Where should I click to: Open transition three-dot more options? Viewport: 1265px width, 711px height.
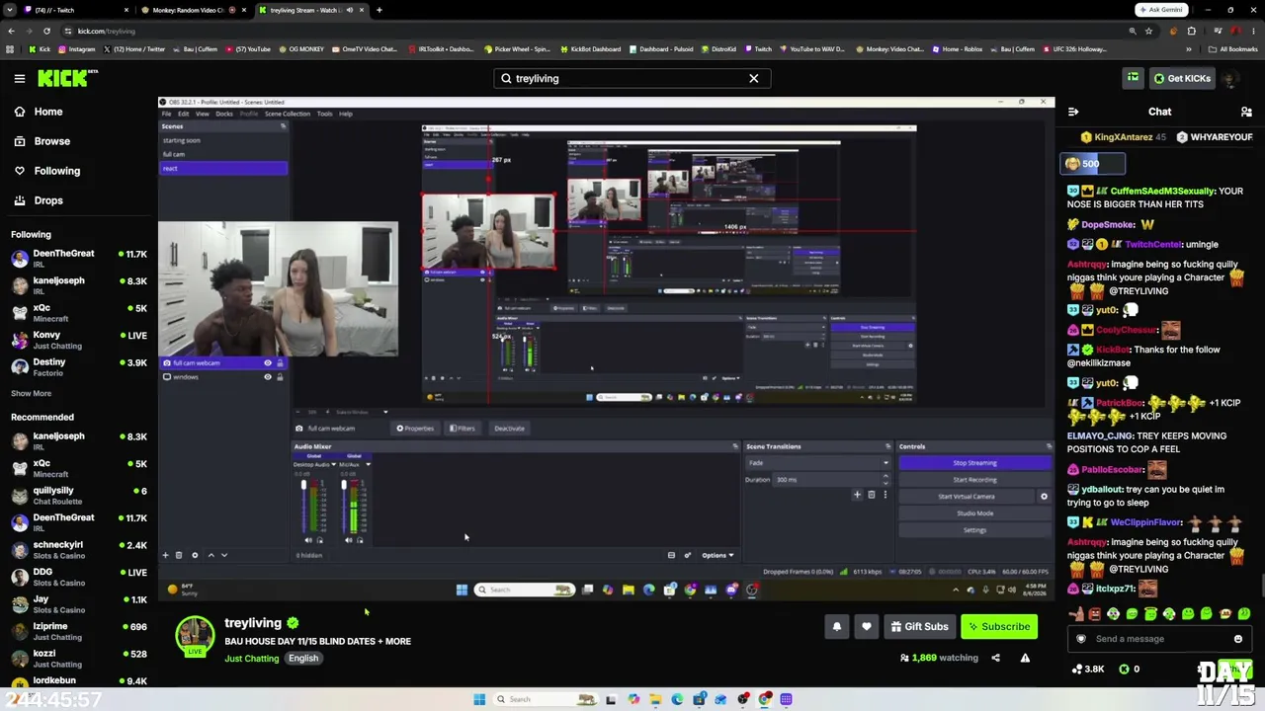point(885,495)
